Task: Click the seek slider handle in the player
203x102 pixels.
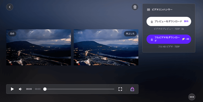Action: click(x=45, y=89)
